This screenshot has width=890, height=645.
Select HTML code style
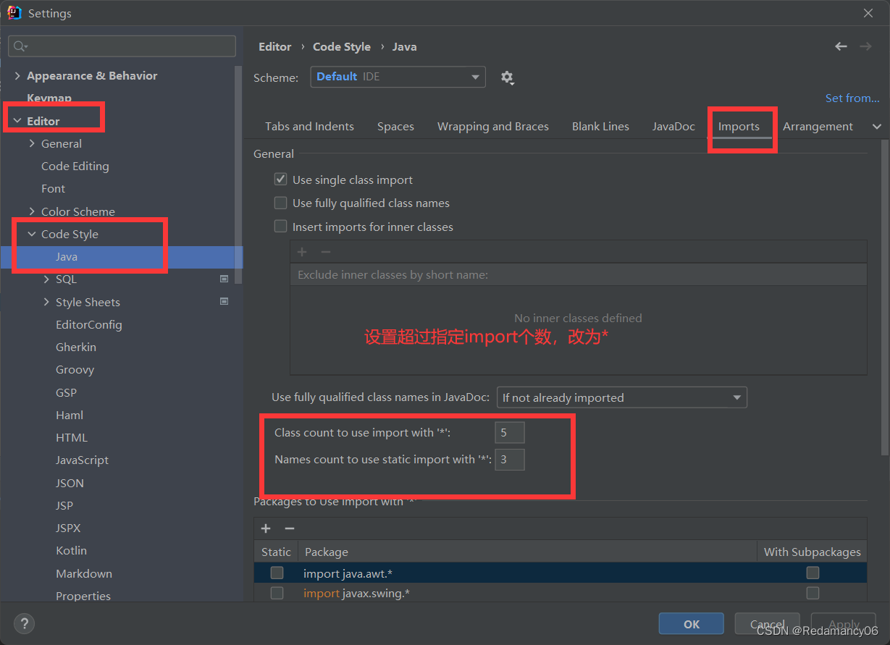[72, 437]
